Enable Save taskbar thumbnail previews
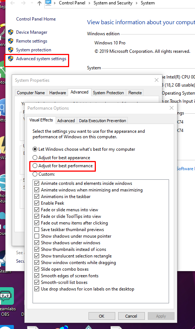Image resolution: width=195 pixels, height=329 pixels. pyautogui.click(x=37, y=230)
